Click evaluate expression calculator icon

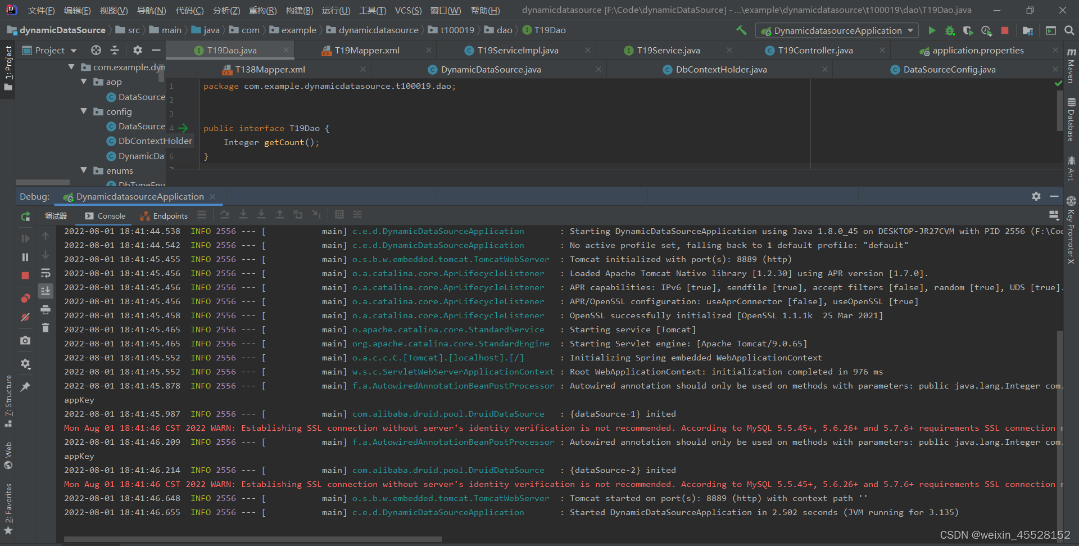[339, 215]
